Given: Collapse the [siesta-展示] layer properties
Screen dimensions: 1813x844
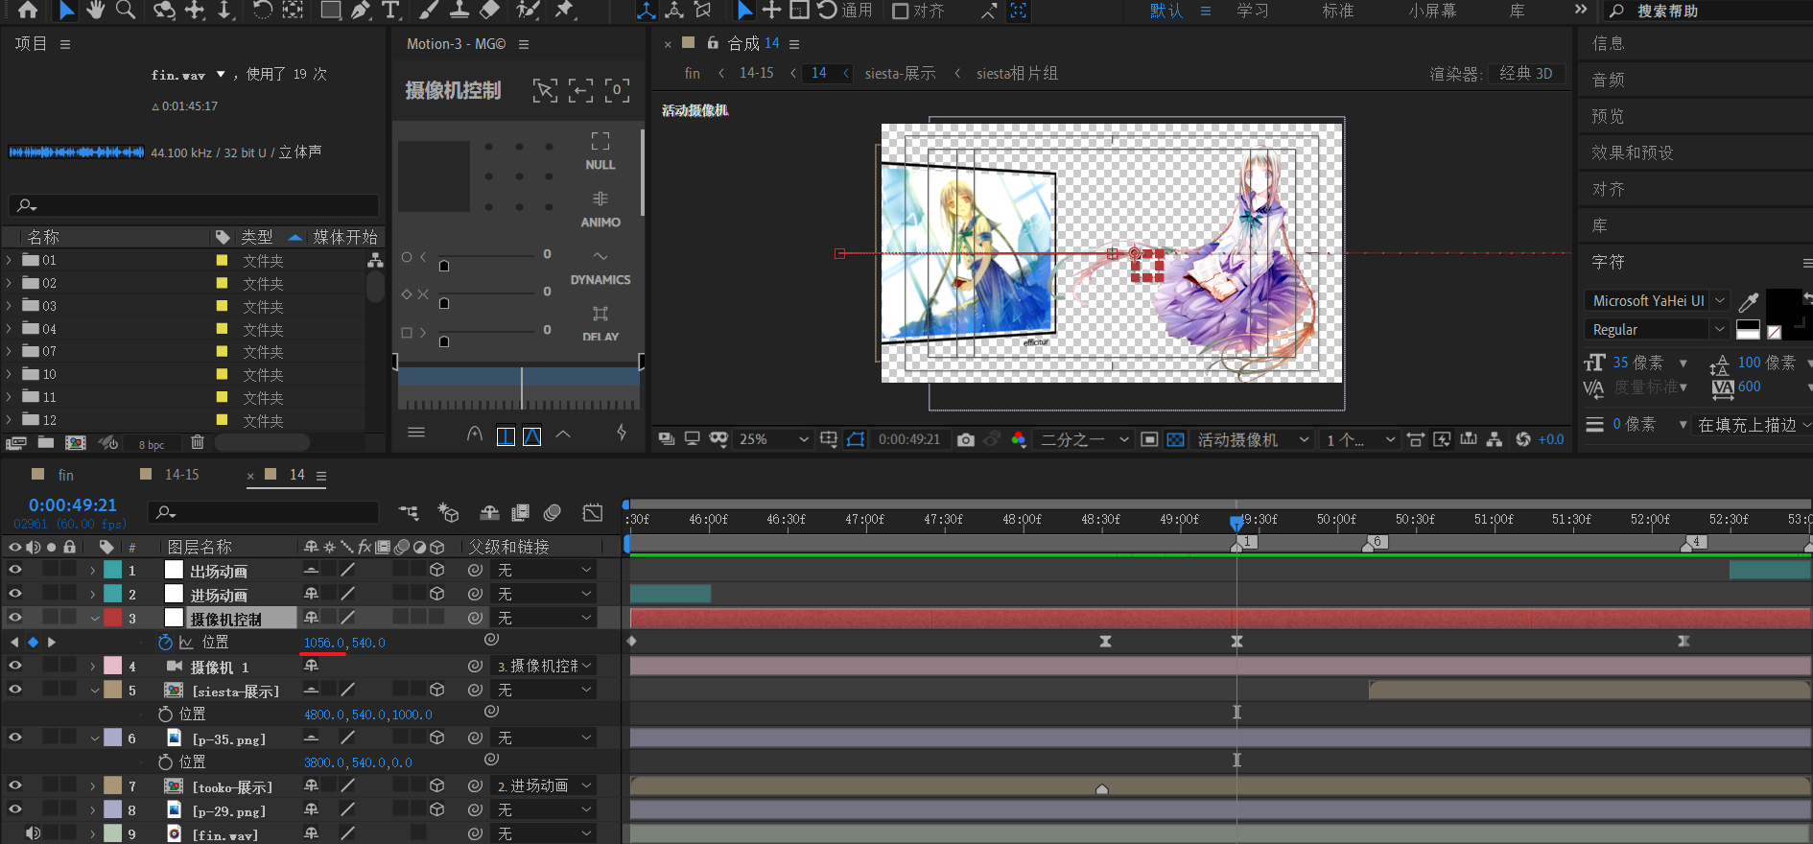Looking at the screenshot, I should [94, 690].
